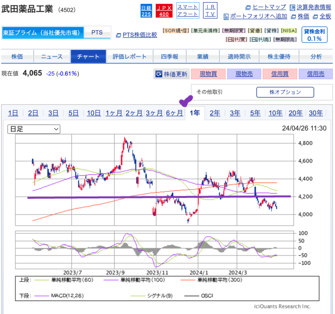Select the 2年 chart period

pyautogui.click(x=215, y=113)
